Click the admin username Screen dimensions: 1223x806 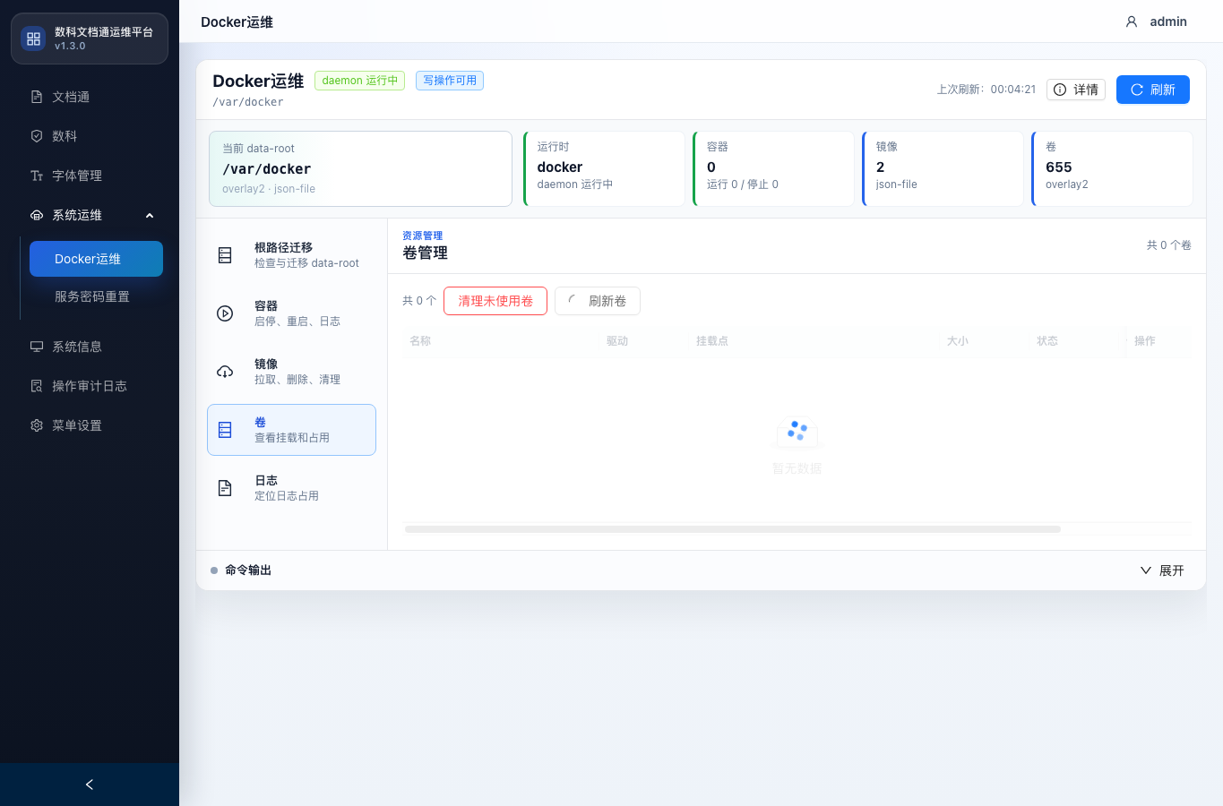click(x=1168, y=21)
